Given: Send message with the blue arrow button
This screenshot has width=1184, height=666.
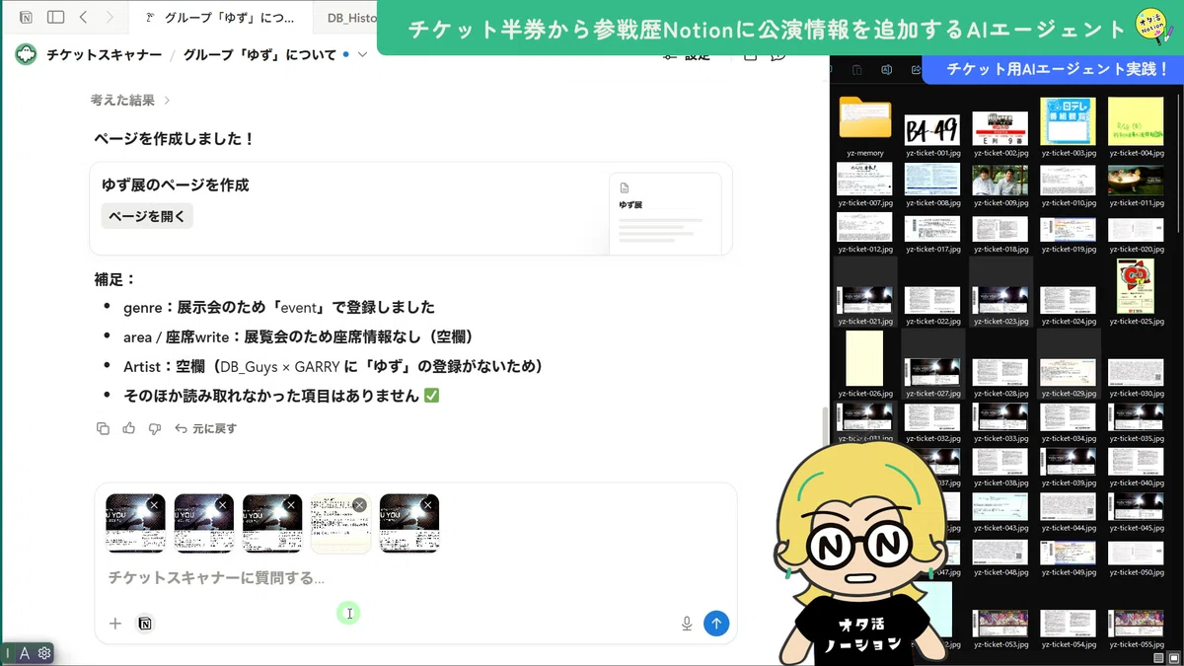Looking at the screenshot, I should point(716,623).
